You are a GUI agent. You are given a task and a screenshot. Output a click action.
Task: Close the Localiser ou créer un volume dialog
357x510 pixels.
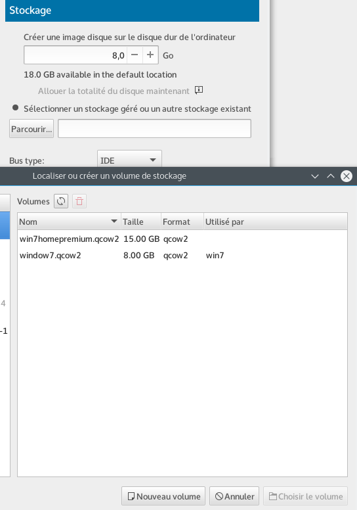[346, 176]
